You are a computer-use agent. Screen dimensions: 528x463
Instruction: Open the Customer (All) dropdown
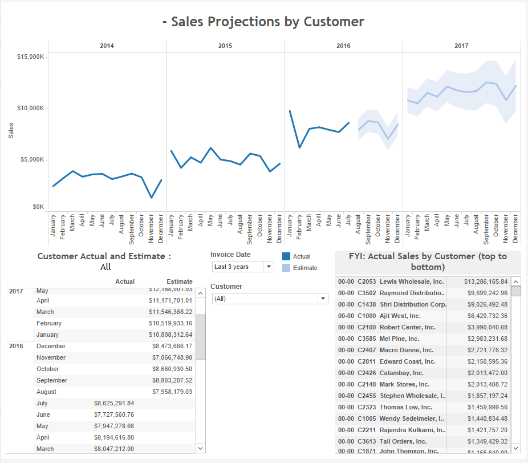(270, 299)
